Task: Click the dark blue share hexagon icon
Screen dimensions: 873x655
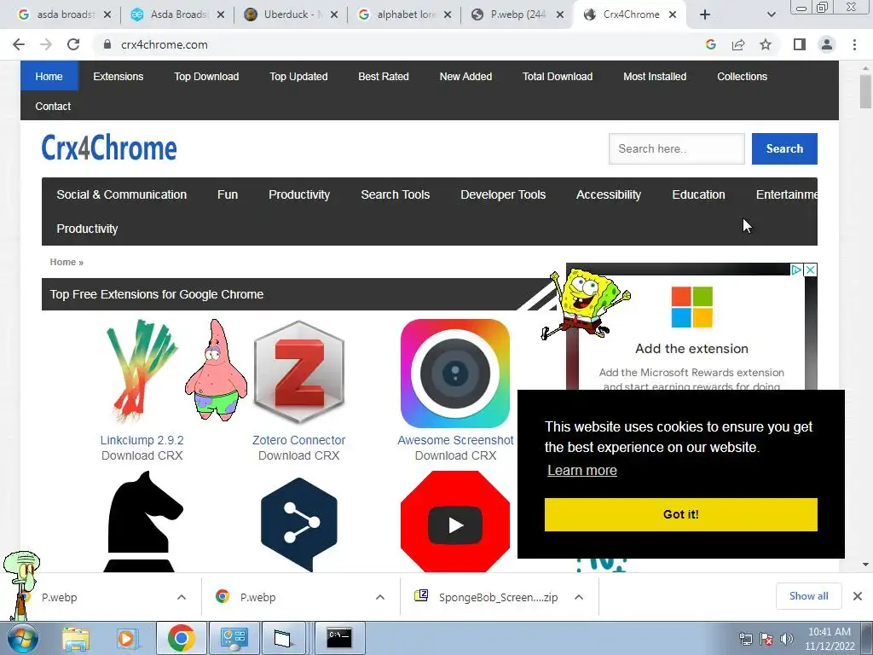Action: 299,525
